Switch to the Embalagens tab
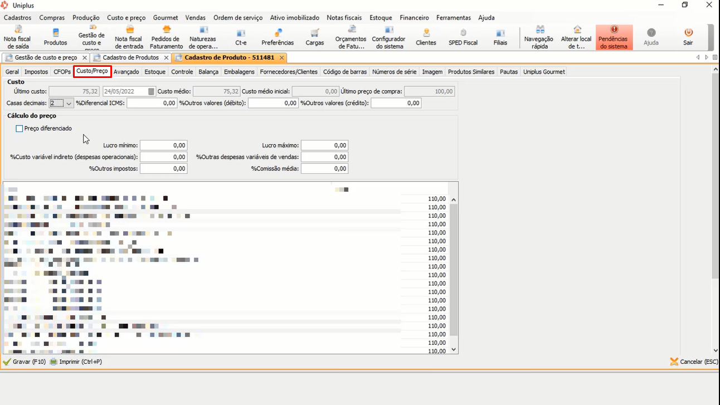This screenshot has height=405, width=720. [239, 72]
